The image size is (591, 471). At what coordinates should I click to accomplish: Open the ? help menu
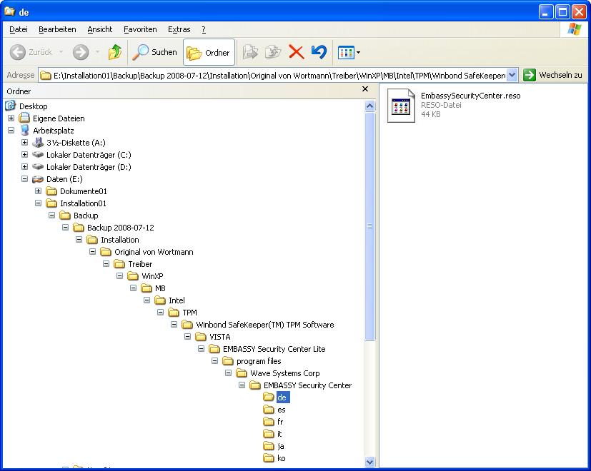tap(204, 29)
